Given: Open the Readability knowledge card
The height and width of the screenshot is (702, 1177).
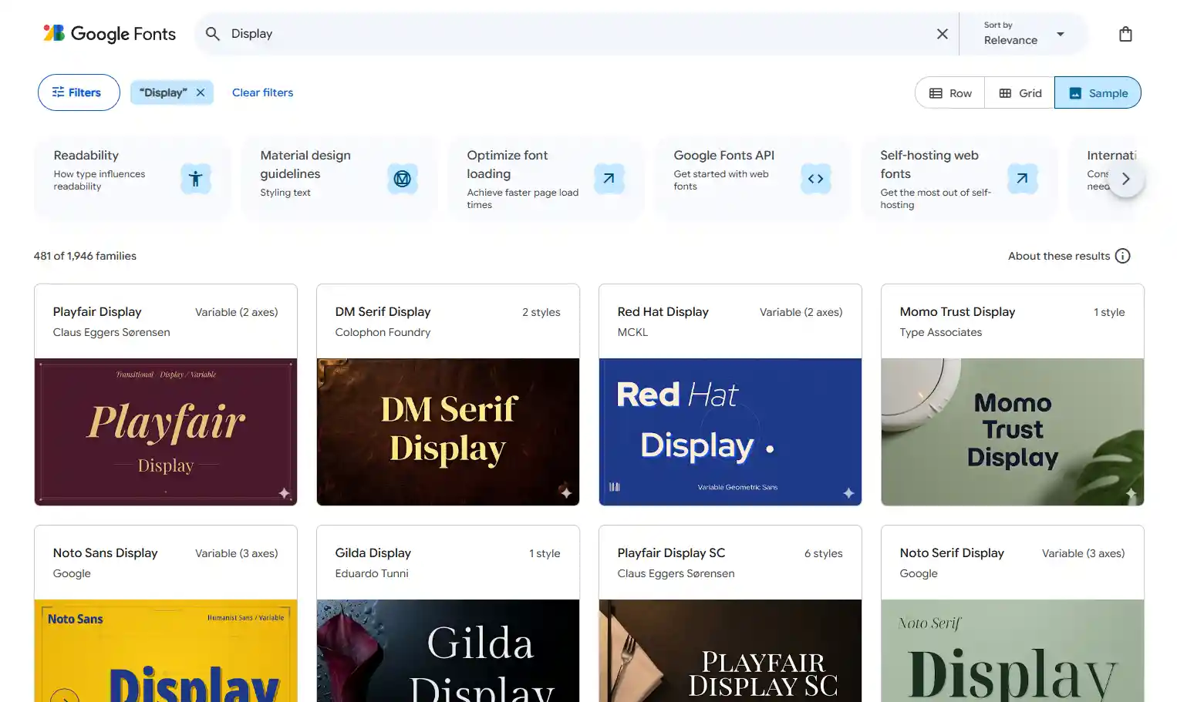Looking at the screenshot, I should point(132,179).
